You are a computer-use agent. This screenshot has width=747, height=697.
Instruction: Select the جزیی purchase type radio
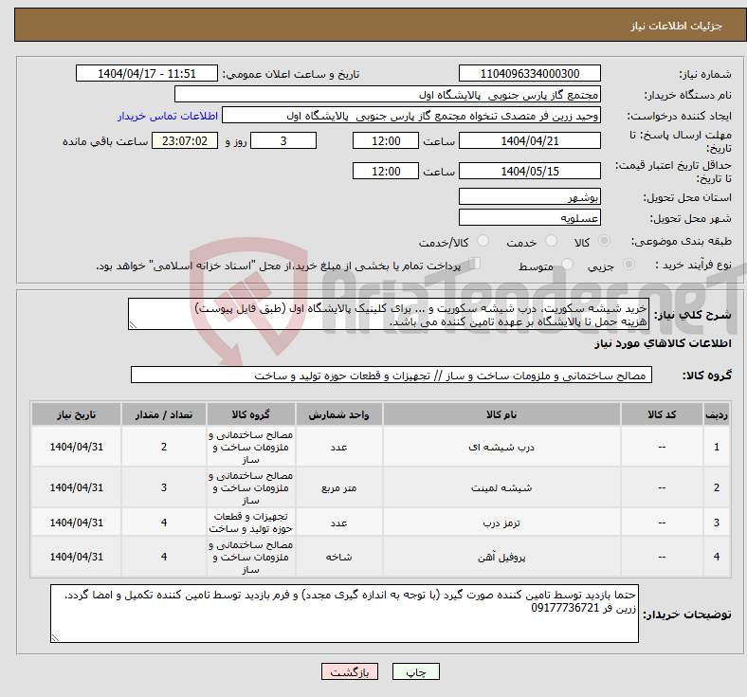coord(629,265)
